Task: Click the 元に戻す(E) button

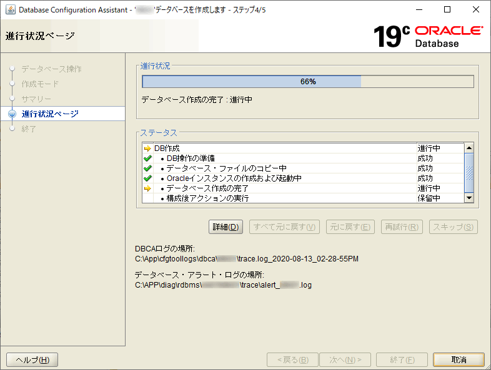Action: pyautogui.click(x=350, y=226)
